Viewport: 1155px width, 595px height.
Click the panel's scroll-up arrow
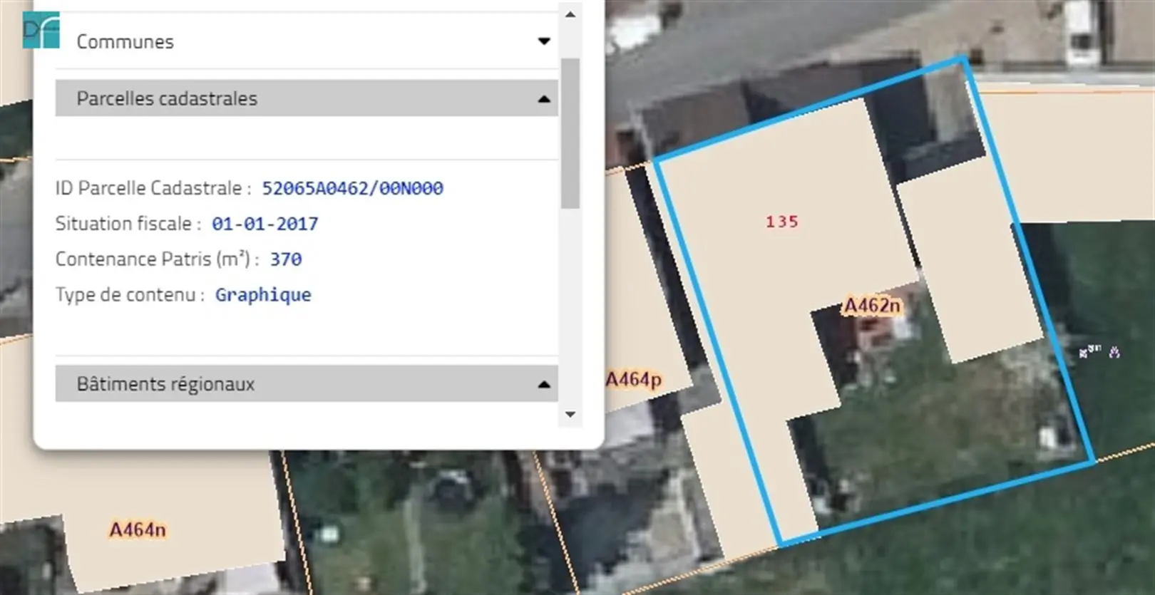(x=570, y=14)
